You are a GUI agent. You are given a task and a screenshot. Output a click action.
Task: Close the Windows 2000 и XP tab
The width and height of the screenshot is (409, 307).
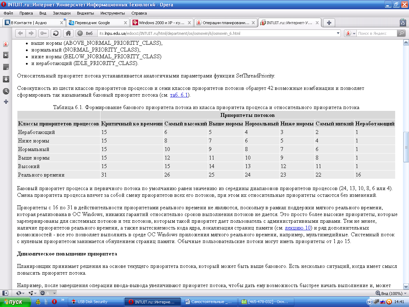(x=189, y=23)
